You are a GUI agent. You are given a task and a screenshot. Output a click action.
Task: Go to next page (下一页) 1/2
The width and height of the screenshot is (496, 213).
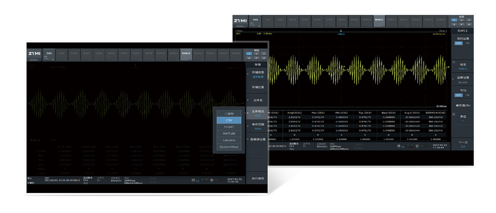(x=463, y=145)
